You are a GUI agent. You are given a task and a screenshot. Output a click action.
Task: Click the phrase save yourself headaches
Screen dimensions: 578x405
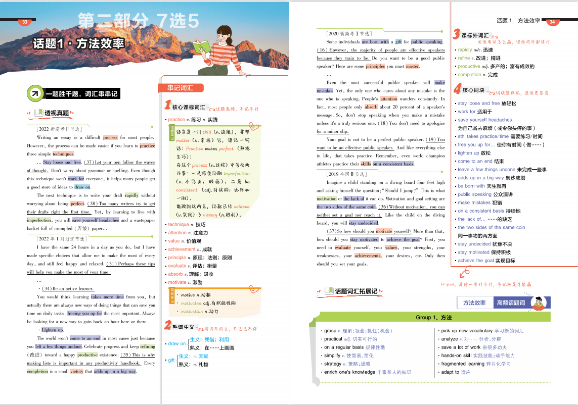pyautogui.click(x=485, y=120)
